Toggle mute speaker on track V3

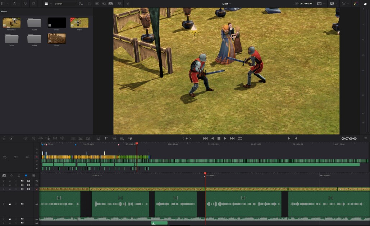click(22, 181)
